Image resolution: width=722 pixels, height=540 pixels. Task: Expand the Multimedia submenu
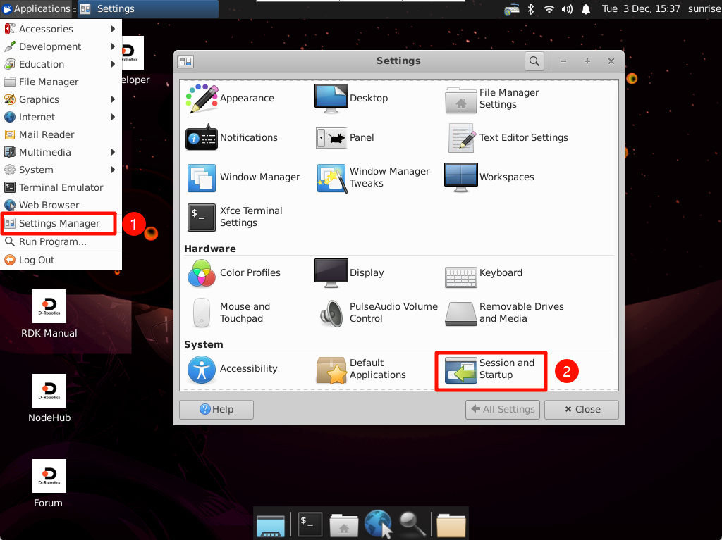click(x=61, y=152)
